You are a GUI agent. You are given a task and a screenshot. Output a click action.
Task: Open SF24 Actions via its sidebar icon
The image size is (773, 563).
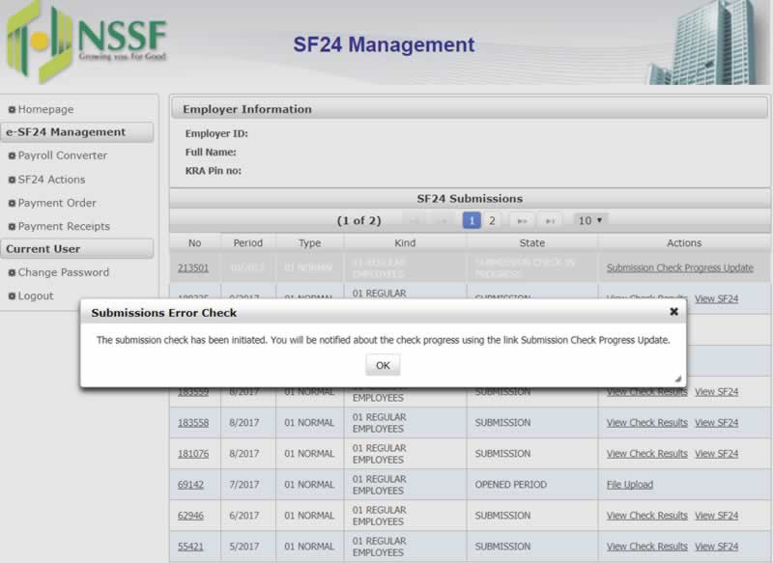pyautogui.click(x=12, y=180)
